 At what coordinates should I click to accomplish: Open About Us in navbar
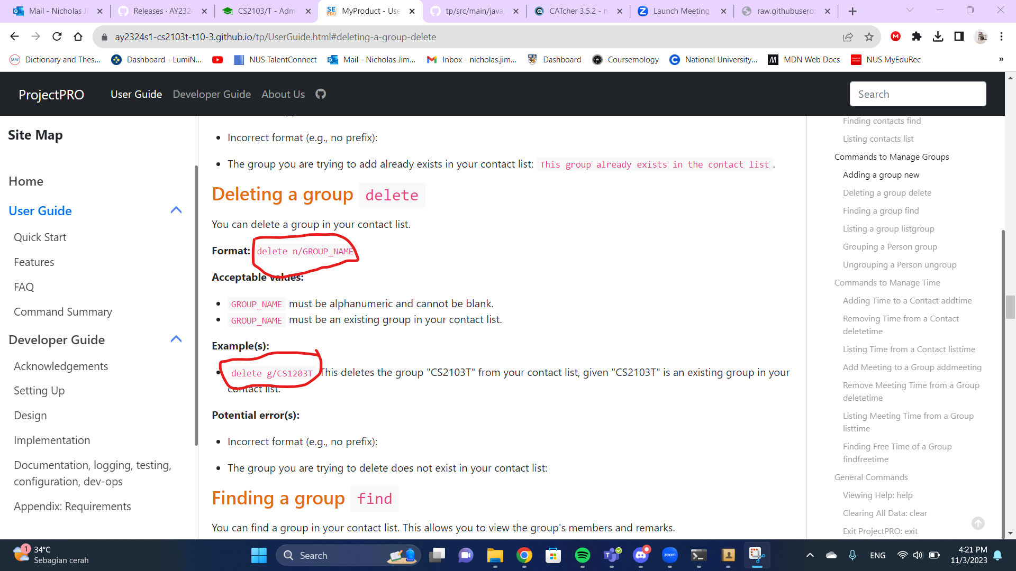(x=283, y=94)
